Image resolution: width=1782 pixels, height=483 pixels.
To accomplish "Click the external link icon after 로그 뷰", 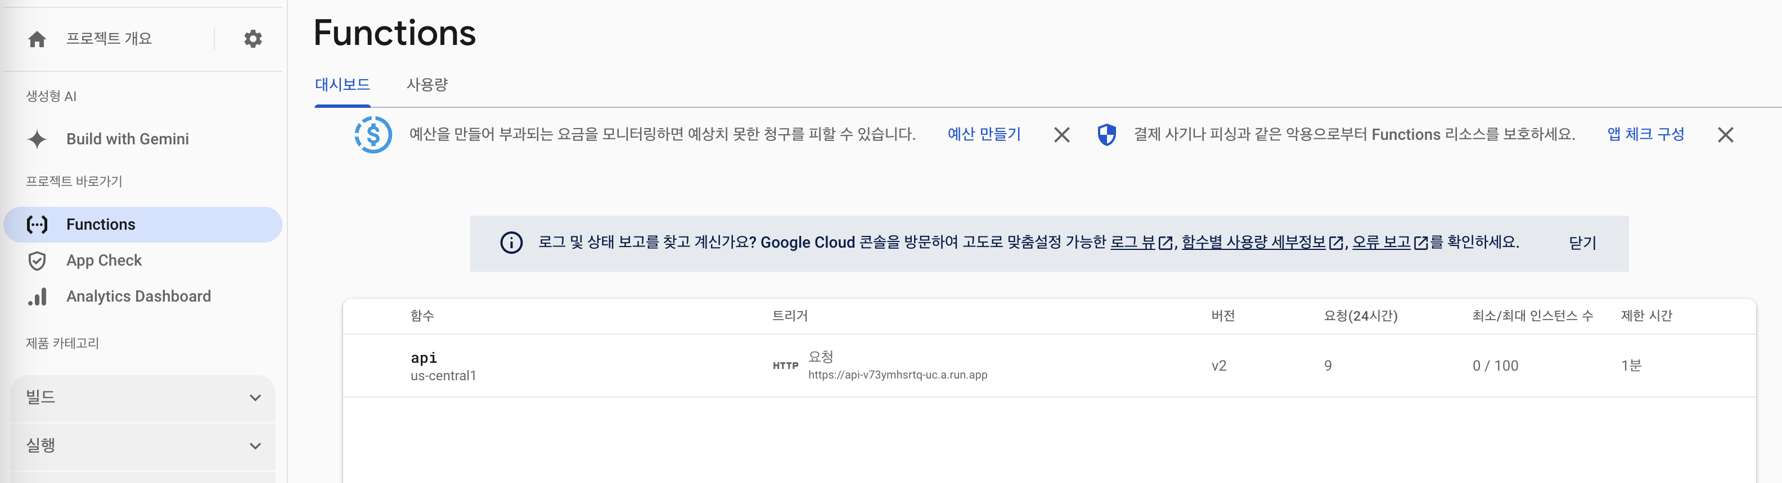I will click(1165, 243).
